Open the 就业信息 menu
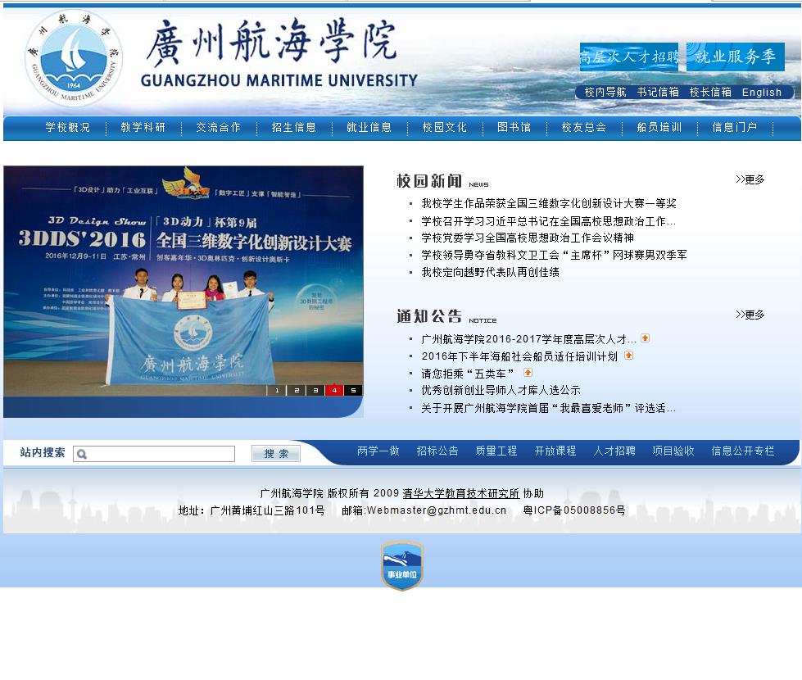This screenshot has width=802, height=680. (369, 128)
